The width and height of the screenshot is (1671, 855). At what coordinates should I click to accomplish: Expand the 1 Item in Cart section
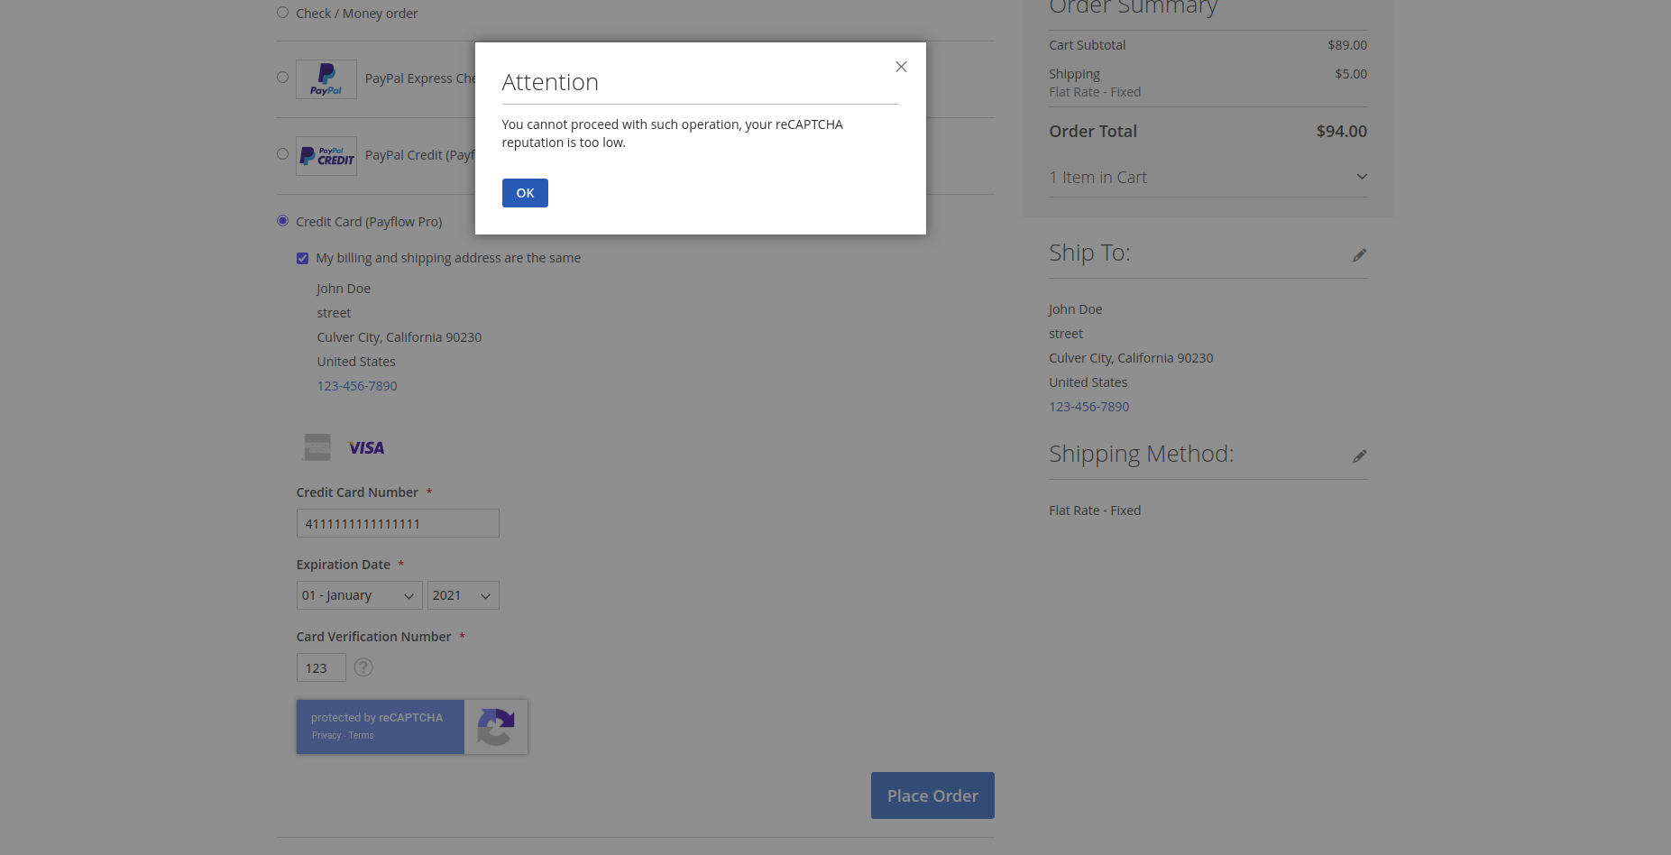[1207, 178]
